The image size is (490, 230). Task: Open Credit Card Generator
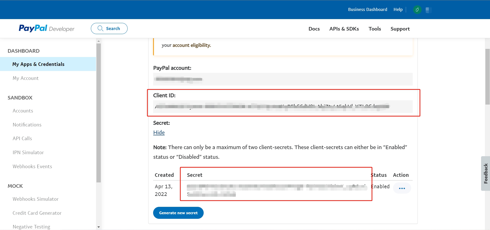point(37,213)
